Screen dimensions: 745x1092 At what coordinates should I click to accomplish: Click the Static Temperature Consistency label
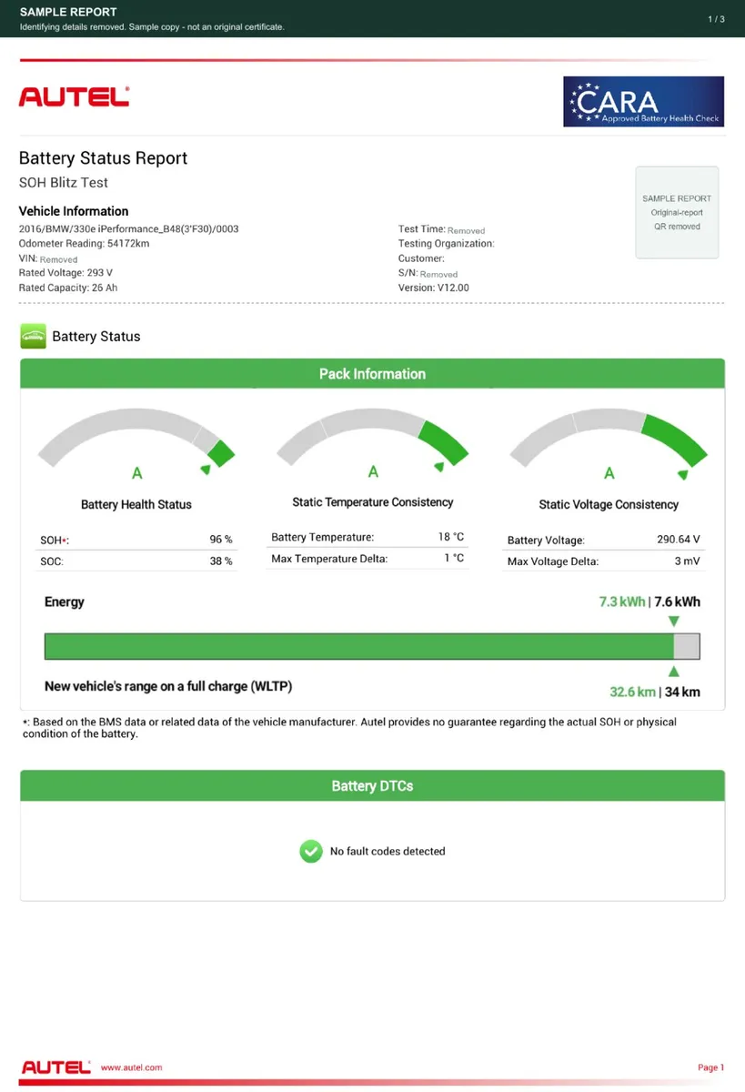pos(372,502)
